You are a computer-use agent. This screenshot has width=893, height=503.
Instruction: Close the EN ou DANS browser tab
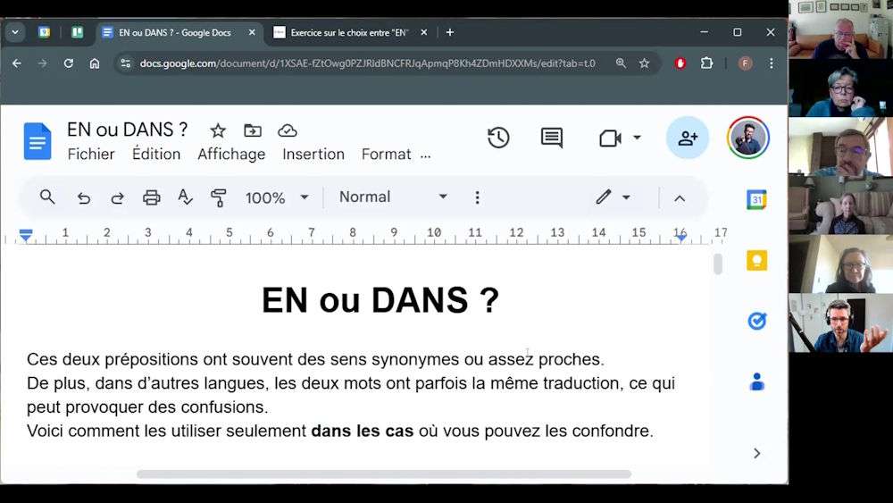[252, 32]
